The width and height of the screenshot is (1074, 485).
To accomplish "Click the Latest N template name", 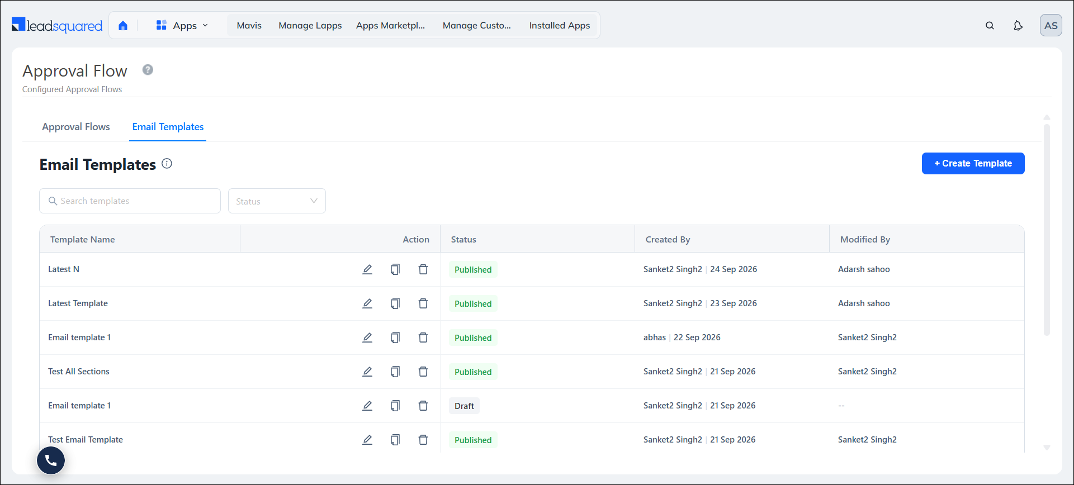I will point(64,269).
